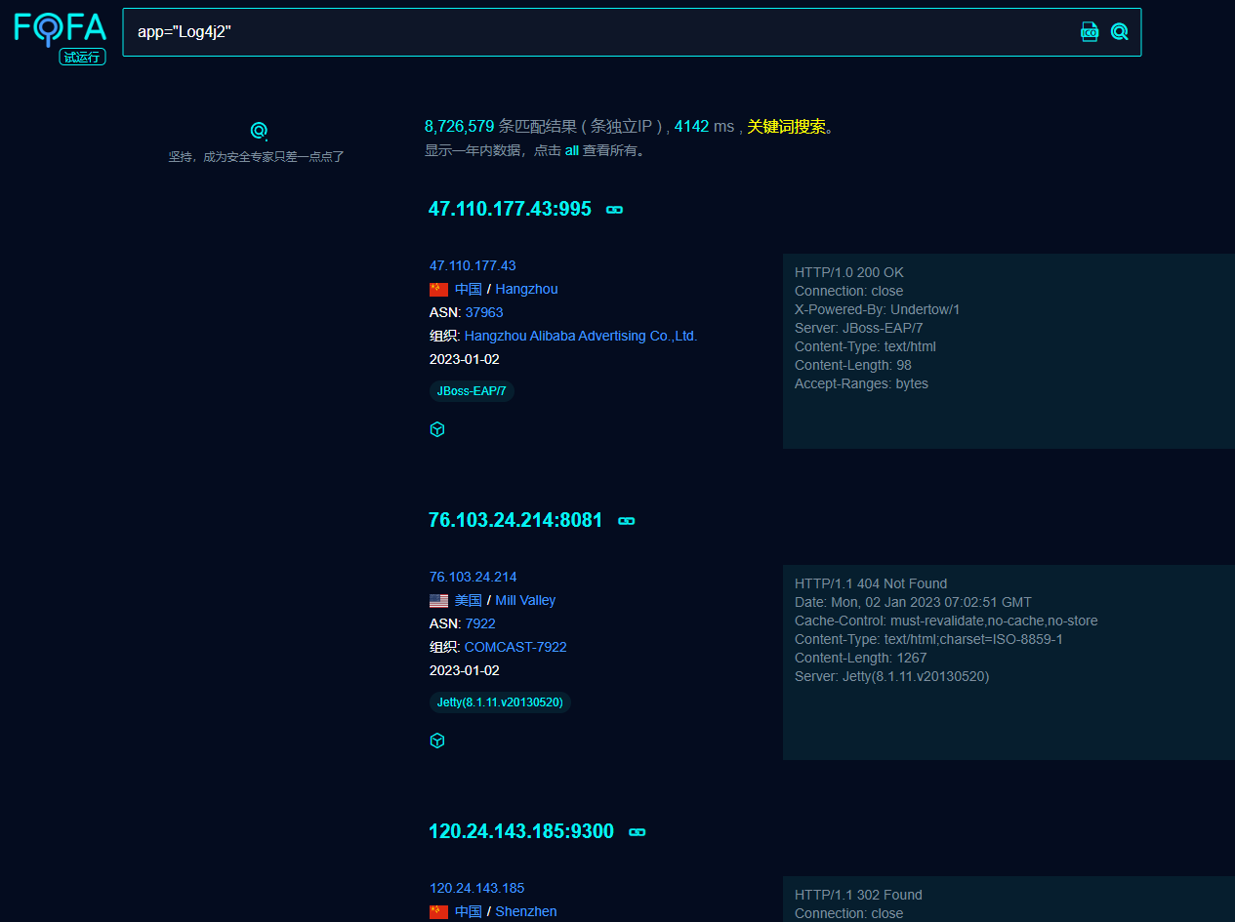Click the magnifier icon above the slogan
The image size is (1235, 922).
tap(259, 131)
